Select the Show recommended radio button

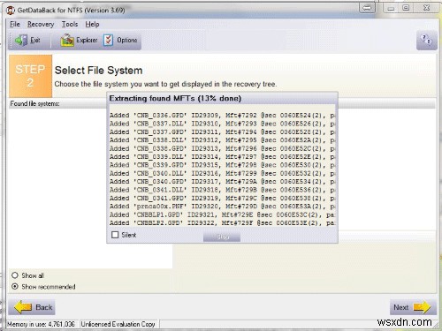(x=15, y=286)
